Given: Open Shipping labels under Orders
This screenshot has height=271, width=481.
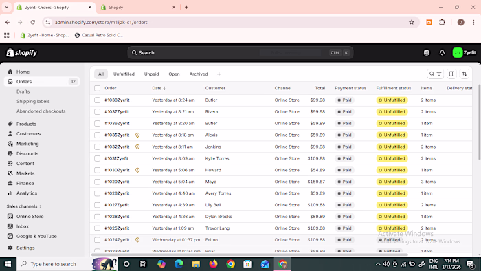Looking at the screenshot, I should pos(33,101).
